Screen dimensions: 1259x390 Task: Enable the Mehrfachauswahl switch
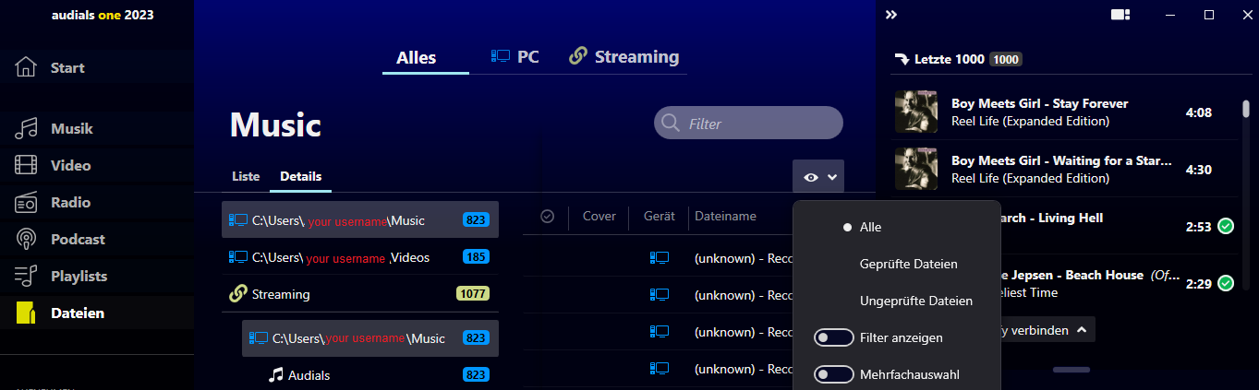pyautogui.click(x=833, y=375)
